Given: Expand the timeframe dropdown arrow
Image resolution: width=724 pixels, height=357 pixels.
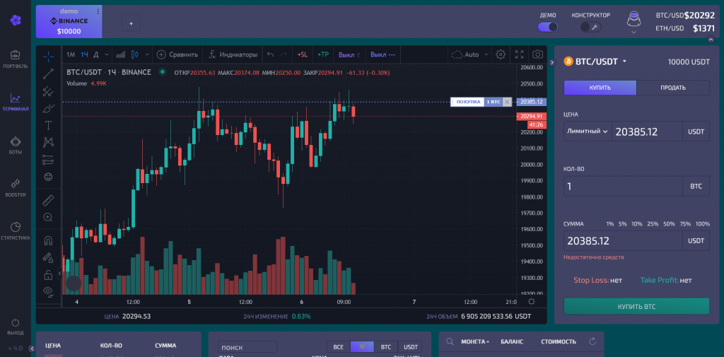Looking at the screenshot, I should (x=107, y=54).
